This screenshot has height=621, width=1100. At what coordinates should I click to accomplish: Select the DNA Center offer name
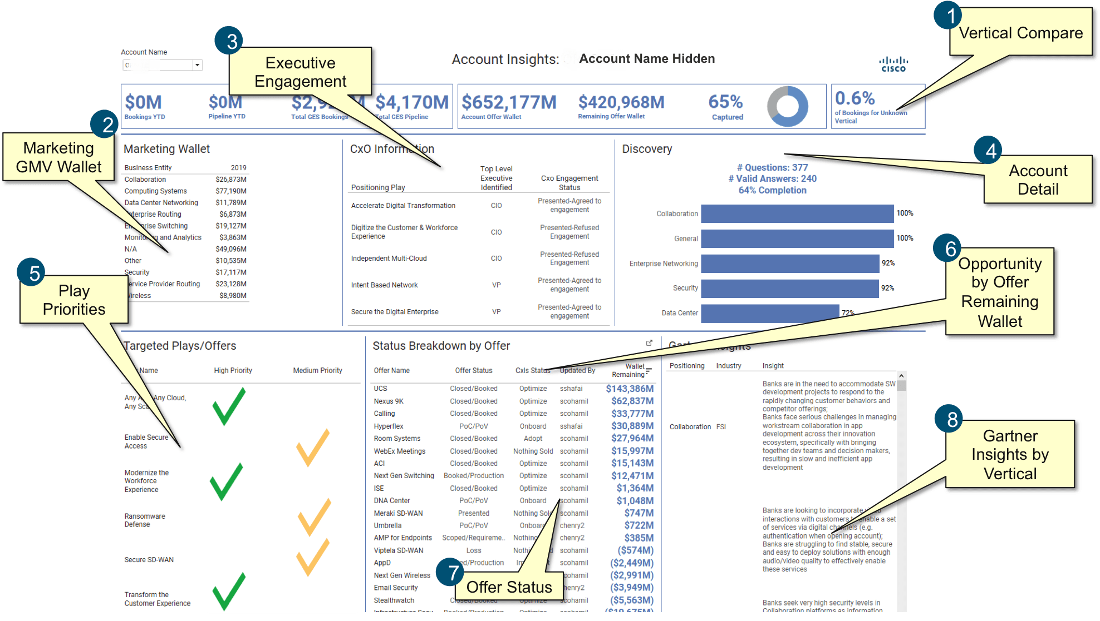click(x=392, y=501)
